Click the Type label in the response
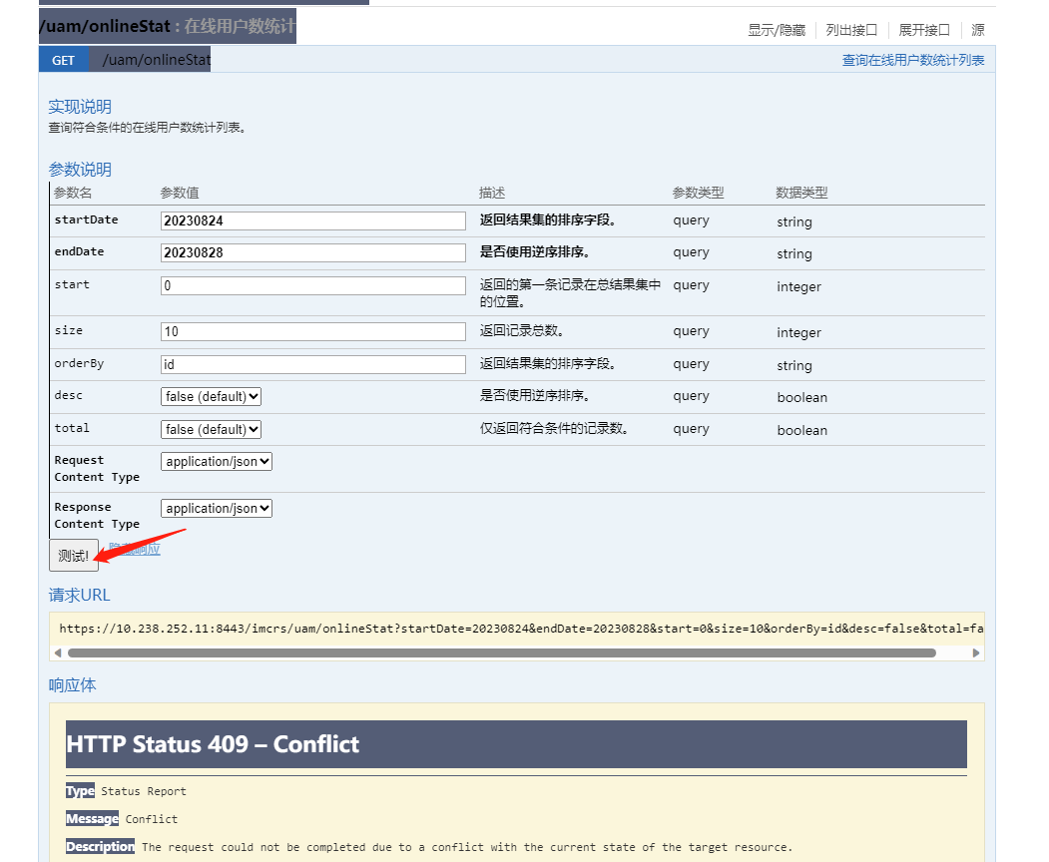 pyautogui.click(x=80, y=791)
